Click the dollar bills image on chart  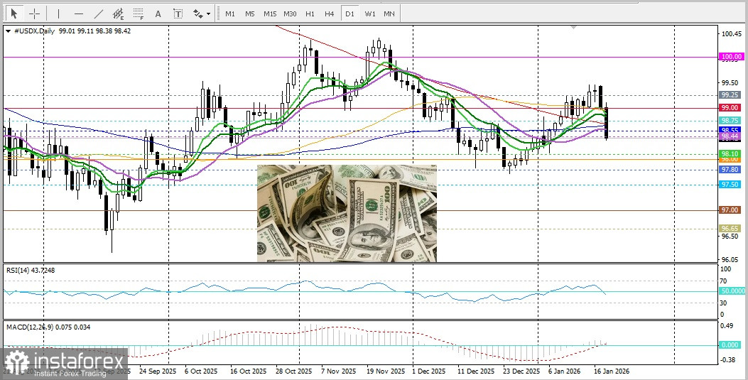(x=347, y=213)
